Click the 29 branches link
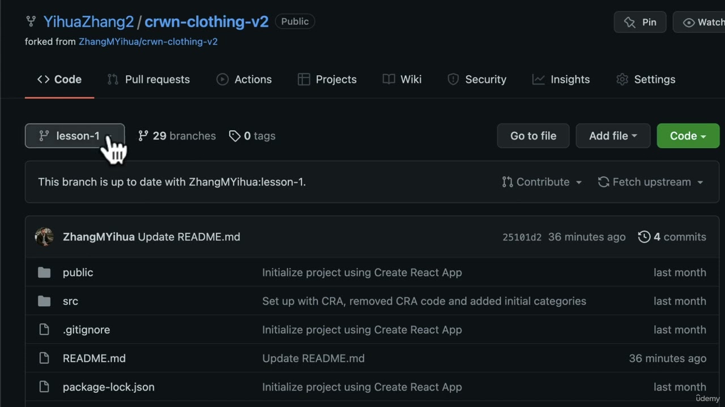Screen dimensions: 725x407 [x=177, y=136]
